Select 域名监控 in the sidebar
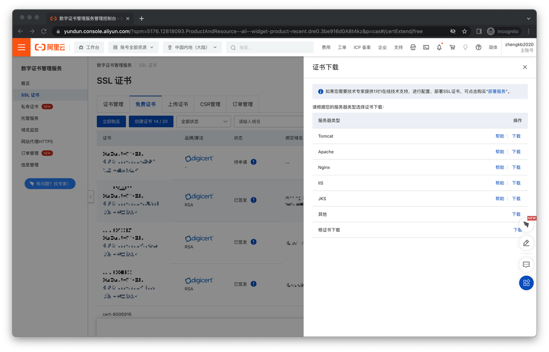Viewport: 549px width, 352px height. click(x=30, y=130)
